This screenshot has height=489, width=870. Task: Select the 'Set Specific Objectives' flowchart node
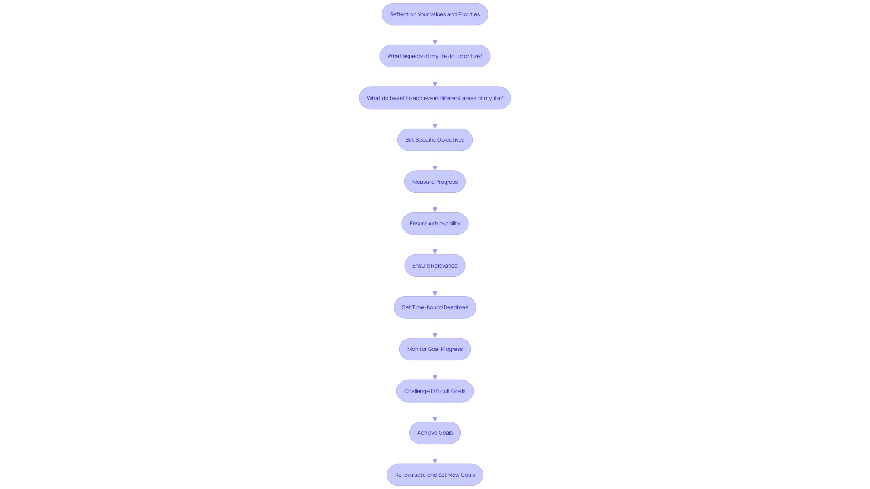[x=435, y=139]
